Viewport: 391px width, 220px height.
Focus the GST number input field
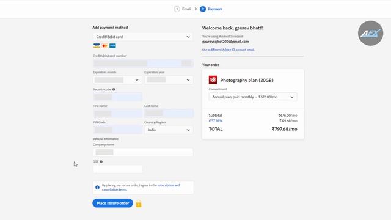[117, 169]
